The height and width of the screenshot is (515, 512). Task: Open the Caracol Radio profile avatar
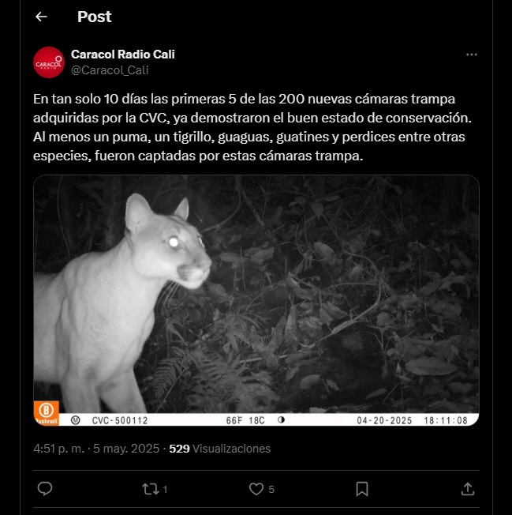[49, 62]
